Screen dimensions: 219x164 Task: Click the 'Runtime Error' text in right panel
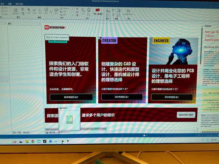click(x=211, y=47)
